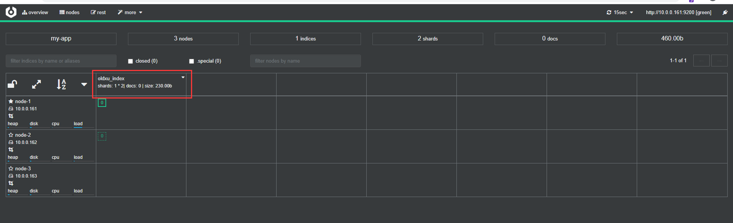This screenshot has width=733, height=223.
Task: Click the A-Z sort icon
Action: tap(61, 84)
